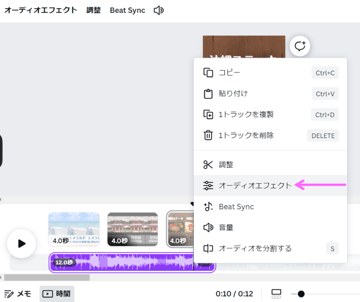
Task: Click オーディオエフェクト in the top toolbar
Action: [41, 10]
